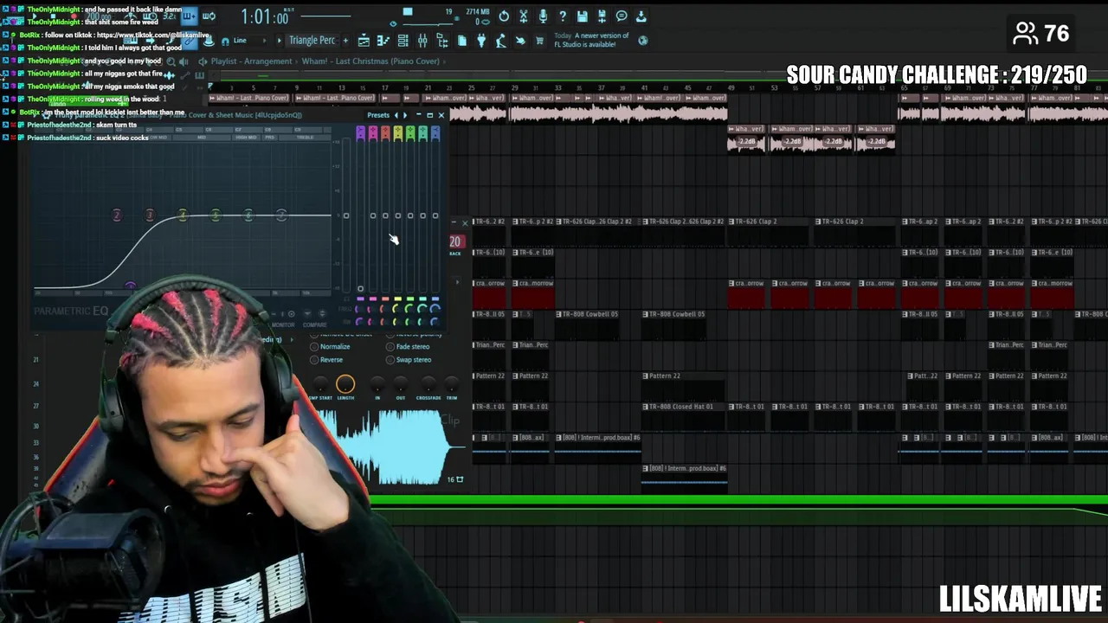Open the Piano roll view icon
This screenshot has height=623, width=1108.
pos(383,40)
